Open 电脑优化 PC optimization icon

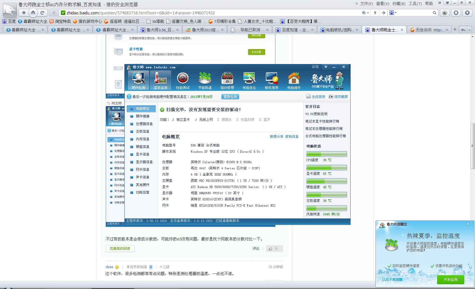249,80
